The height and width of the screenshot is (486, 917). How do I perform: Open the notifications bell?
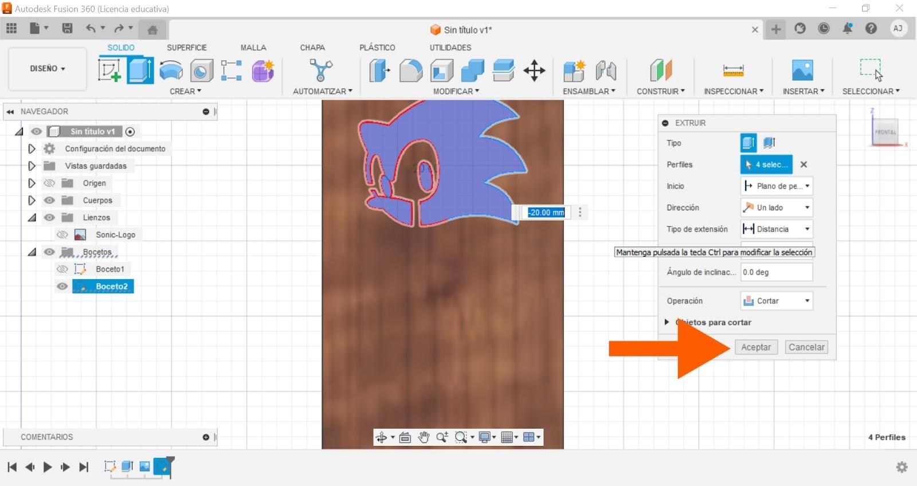[847, 28]
